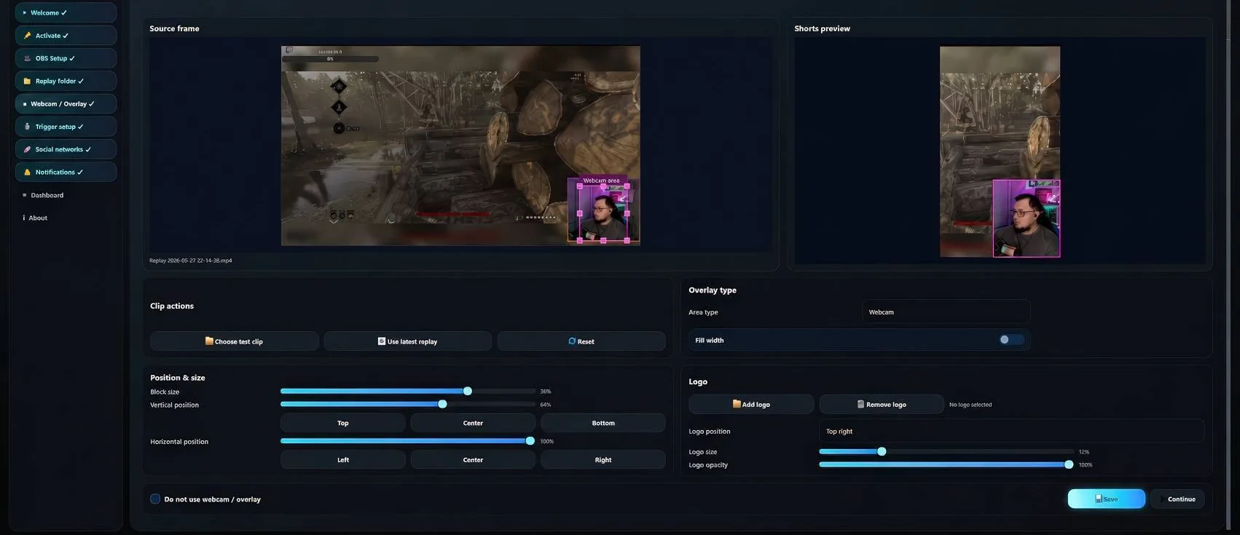1240x535 pixels.
Task: Set vertical position to Bottom
Action: coord(603,423)
